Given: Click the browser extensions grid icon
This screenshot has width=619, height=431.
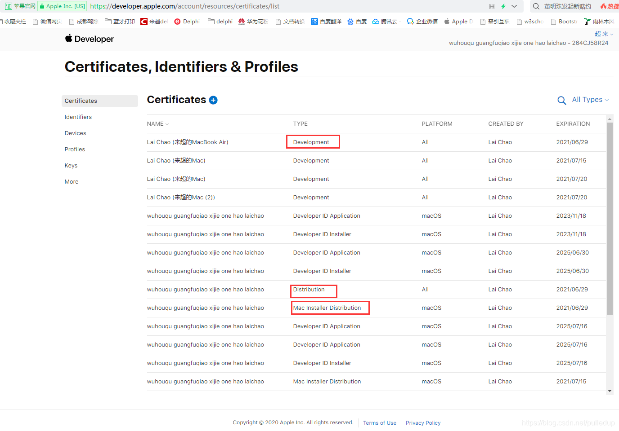Looking at the screenshot, I should click(x=491, y=6).
